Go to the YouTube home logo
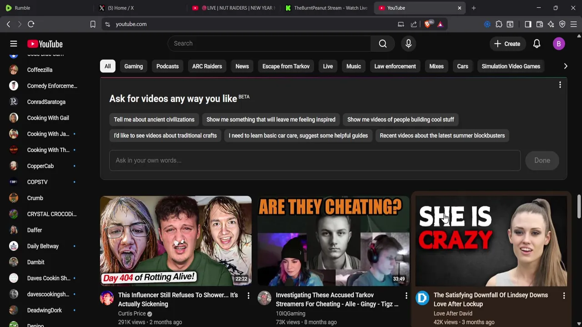582x327 pixels. pyautogui.click(x=45, y=44)
